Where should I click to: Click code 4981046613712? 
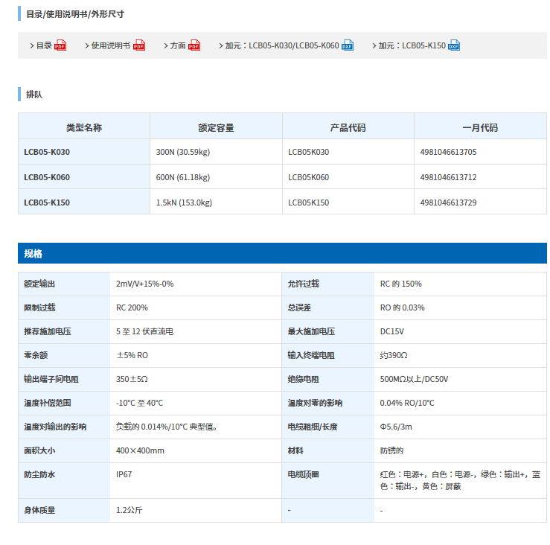click(448, 177)
